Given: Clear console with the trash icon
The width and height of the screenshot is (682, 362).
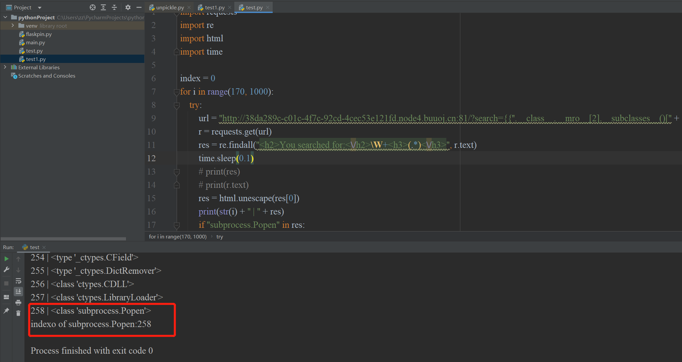Looking at the screenshot, I should coord(18,313).
